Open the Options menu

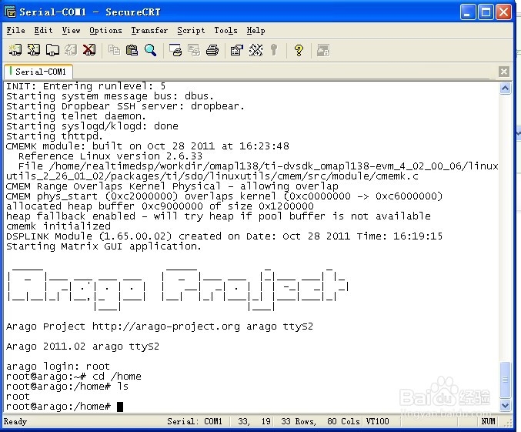(x=105, y=31)
